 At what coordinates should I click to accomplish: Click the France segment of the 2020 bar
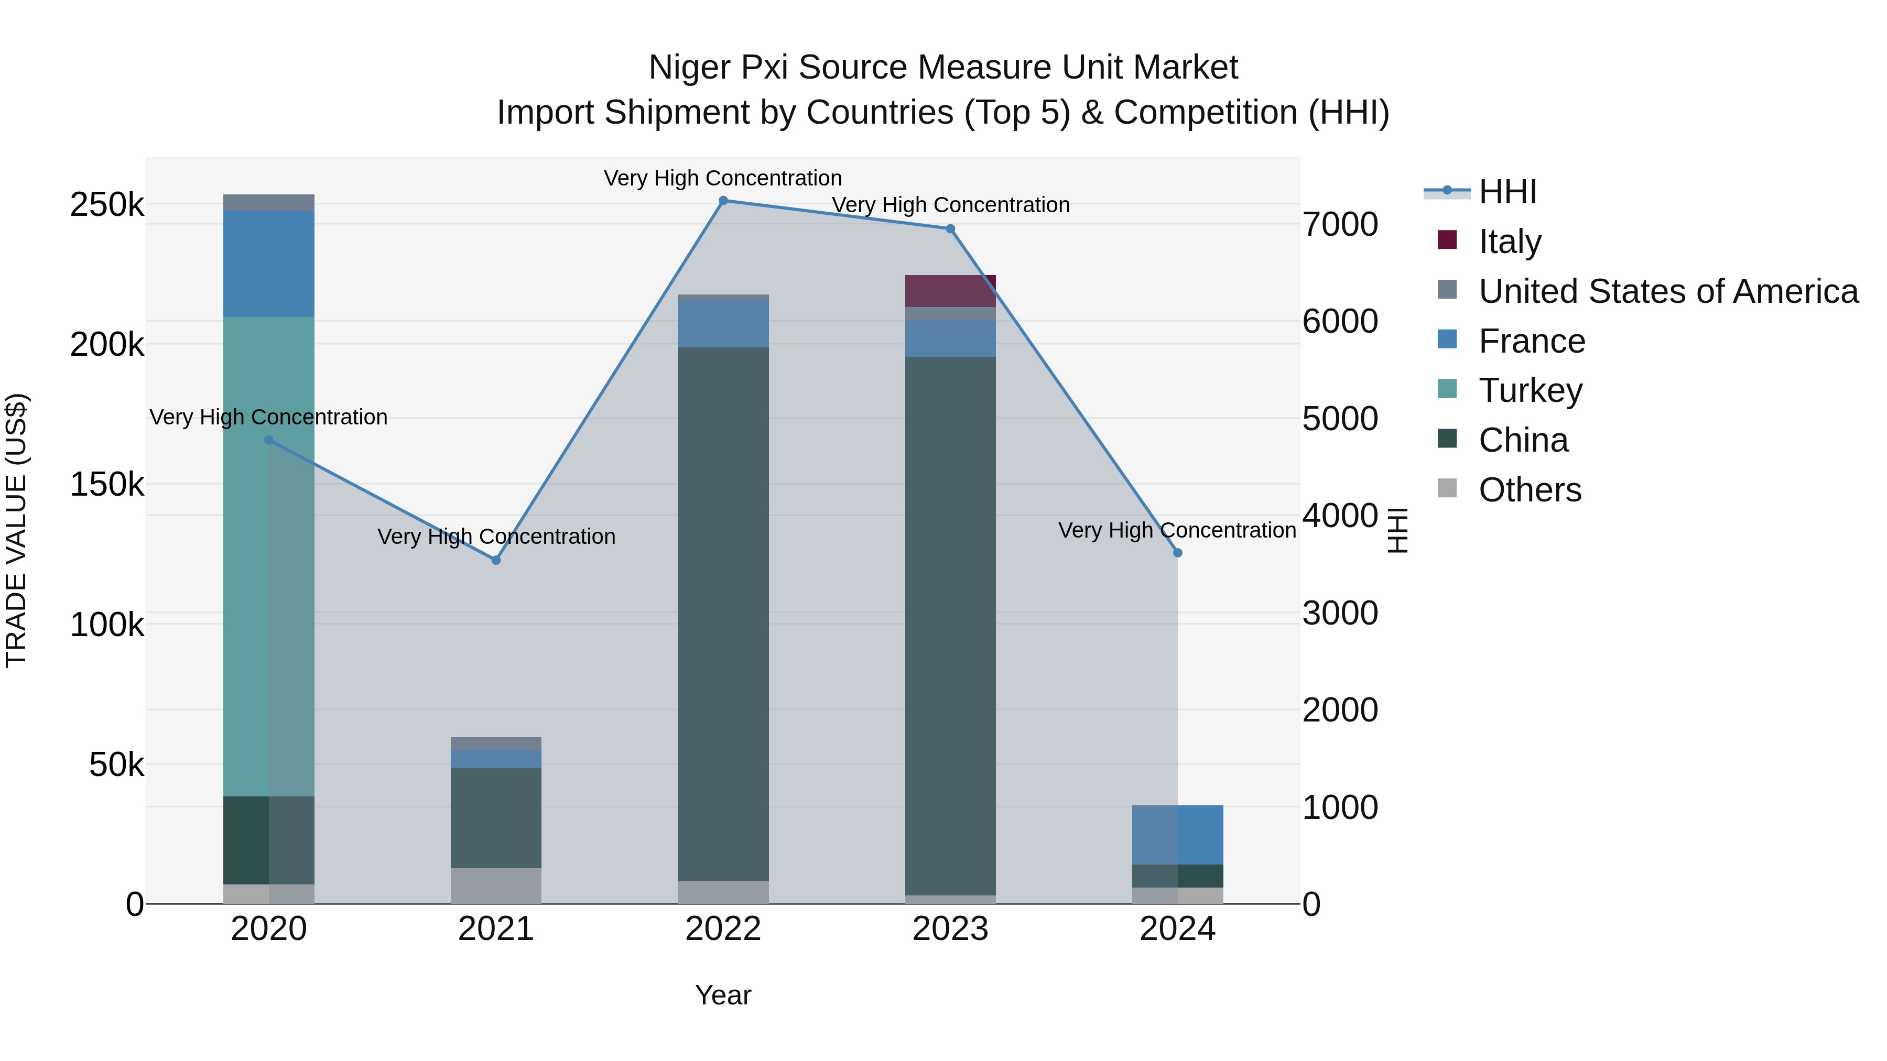click(x=269, y=264)
